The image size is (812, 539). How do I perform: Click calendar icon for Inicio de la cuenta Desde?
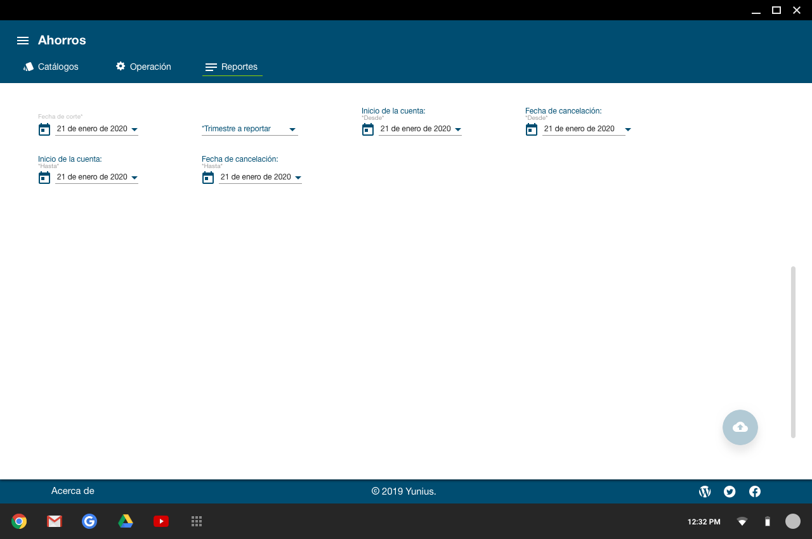368,129
